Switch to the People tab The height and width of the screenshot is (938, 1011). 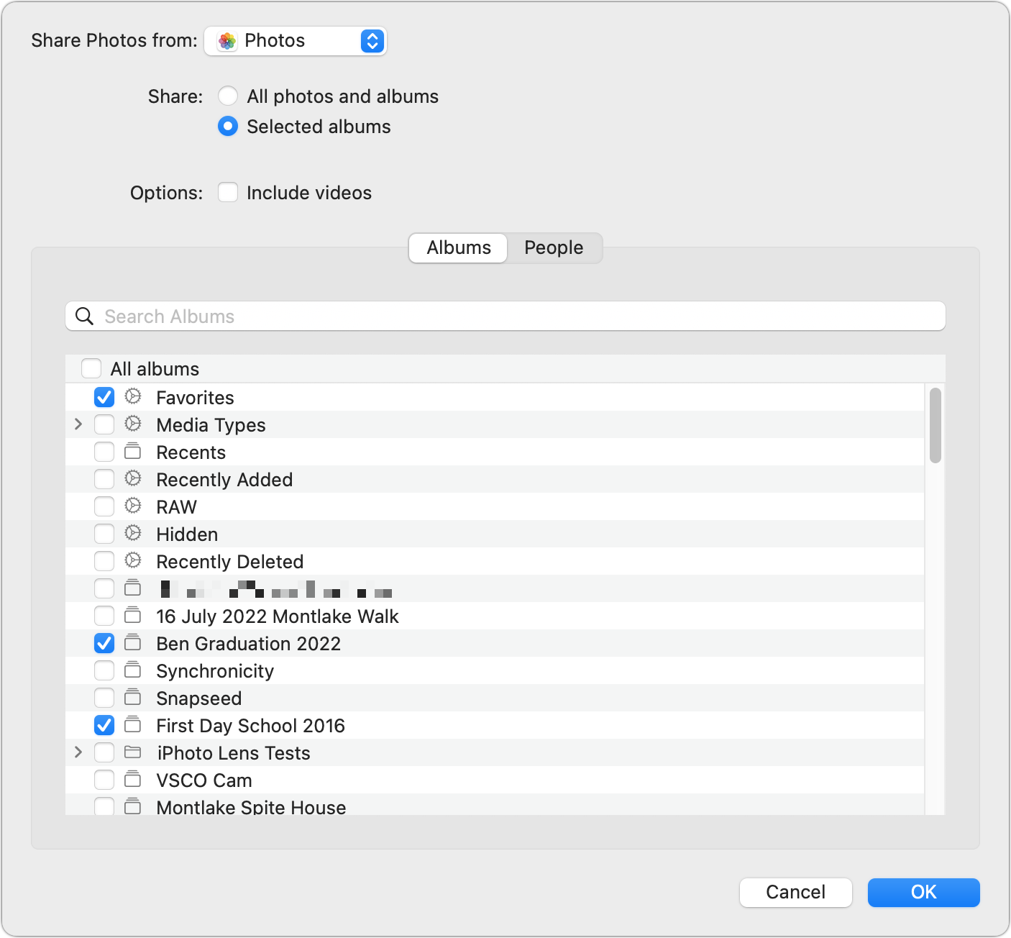point(553,247)
